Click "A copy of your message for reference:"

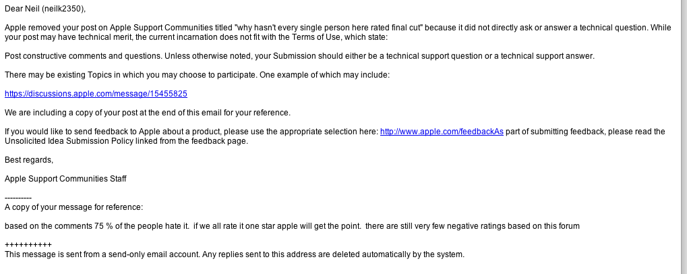[x=73, y=207]
